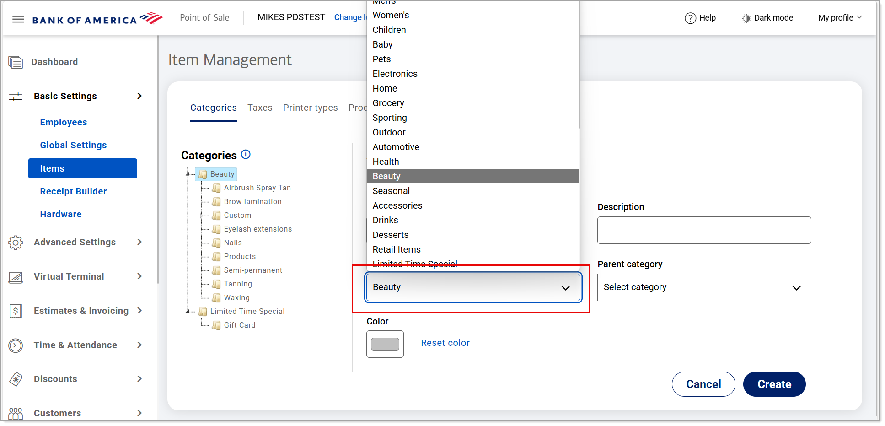This screenshot has width=885, height=426.
Task: Choose Retail Items from the list
Action: click(x=472, y=249)
